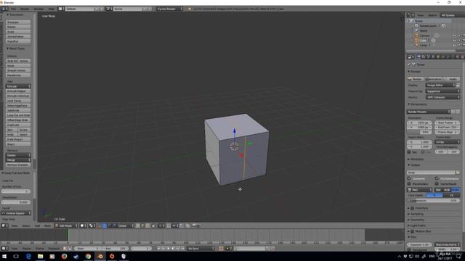Select the Camera item in outliner
The width and height of the screenshot is (465, 261).
(x=424, y=36)
